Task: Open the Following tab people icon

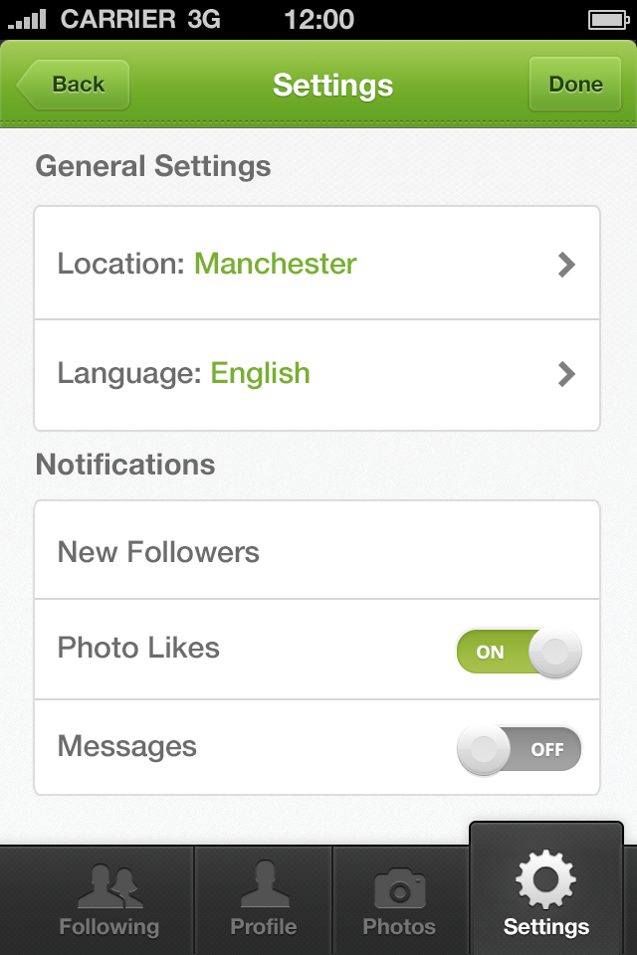Action: [109, 886]
